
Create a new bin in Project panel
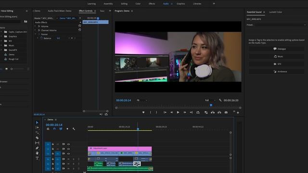coord(26,21)
